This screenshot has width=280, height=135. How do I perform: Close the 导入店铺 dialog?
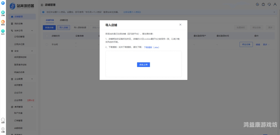(x=180, y=25)
